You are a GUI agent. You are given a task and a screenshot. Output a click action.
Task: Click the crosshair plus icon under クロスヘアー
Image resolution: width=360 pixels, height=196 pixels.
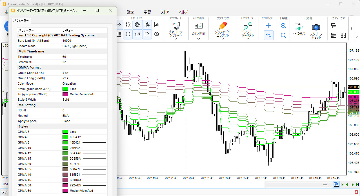(269, 26)
